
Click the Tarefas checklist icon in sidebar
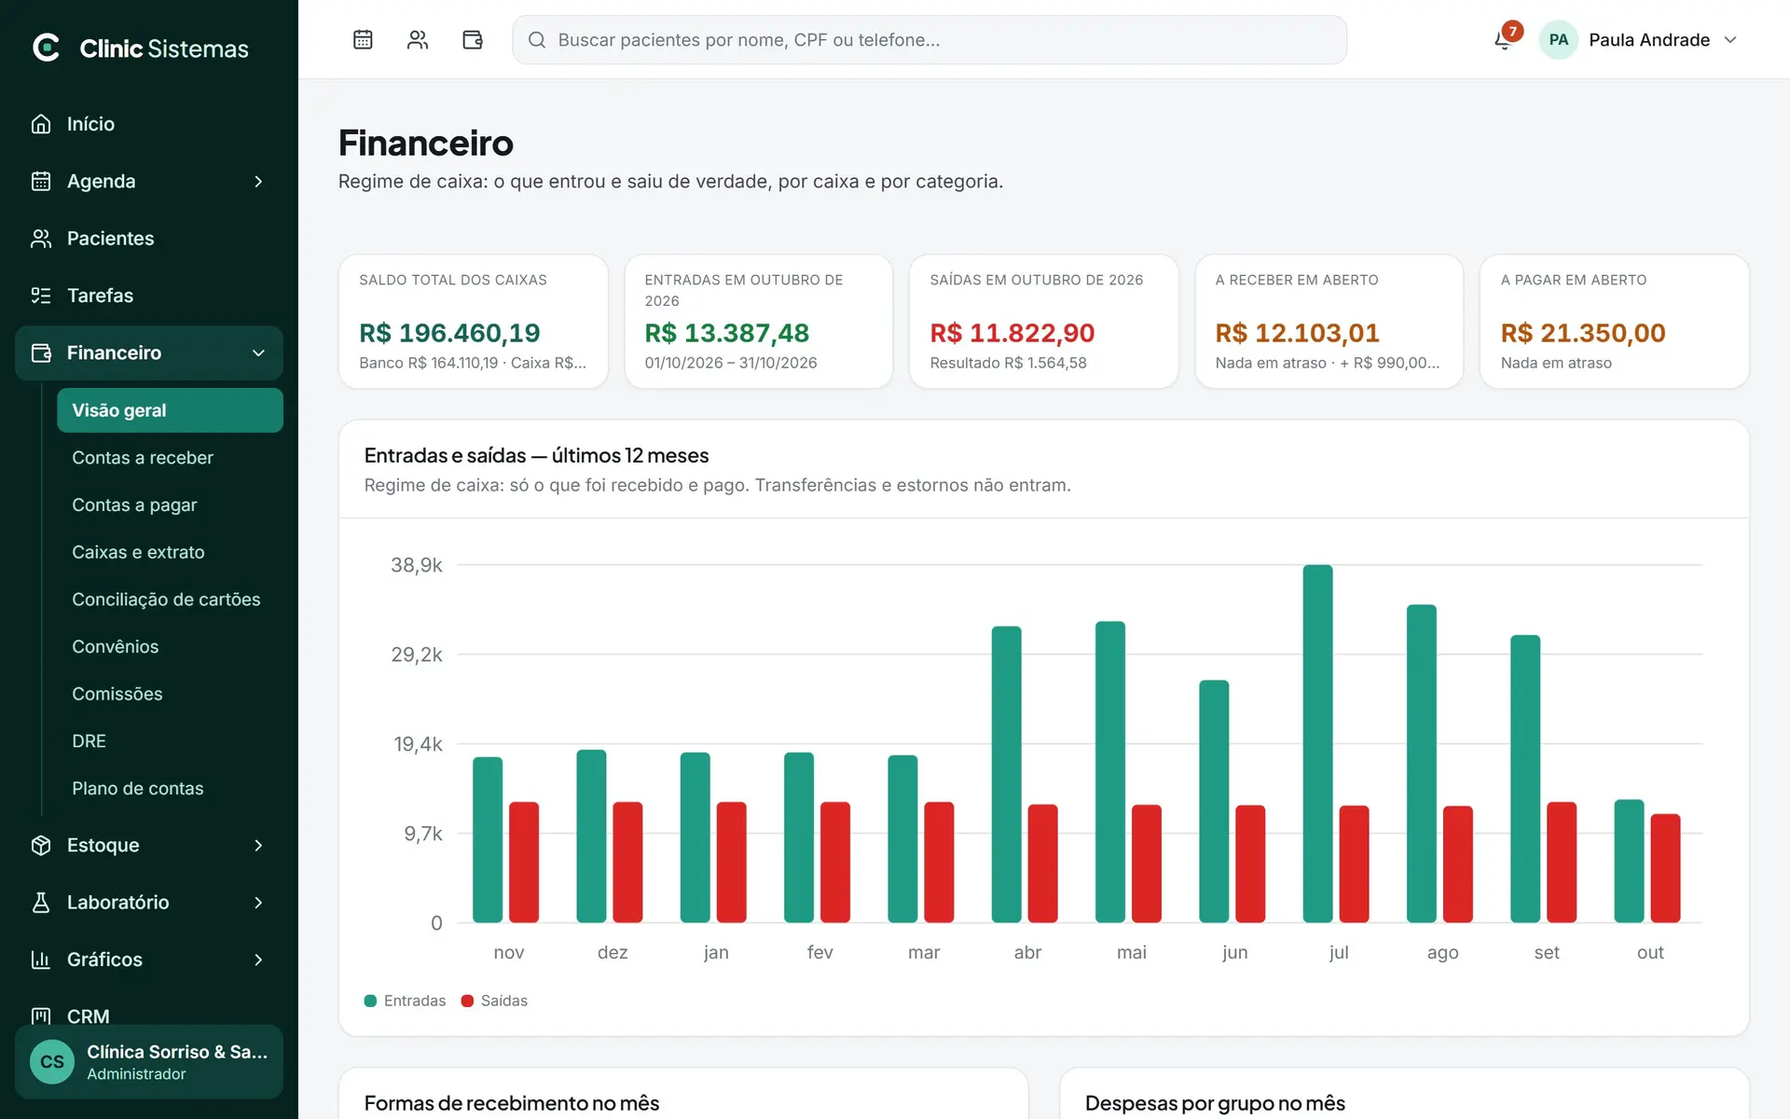click(41, 296)
